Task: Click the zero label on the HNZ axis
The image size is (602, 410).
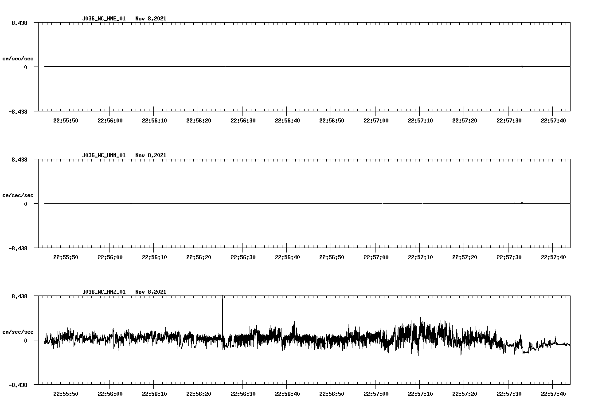Action: click(26, 341)
